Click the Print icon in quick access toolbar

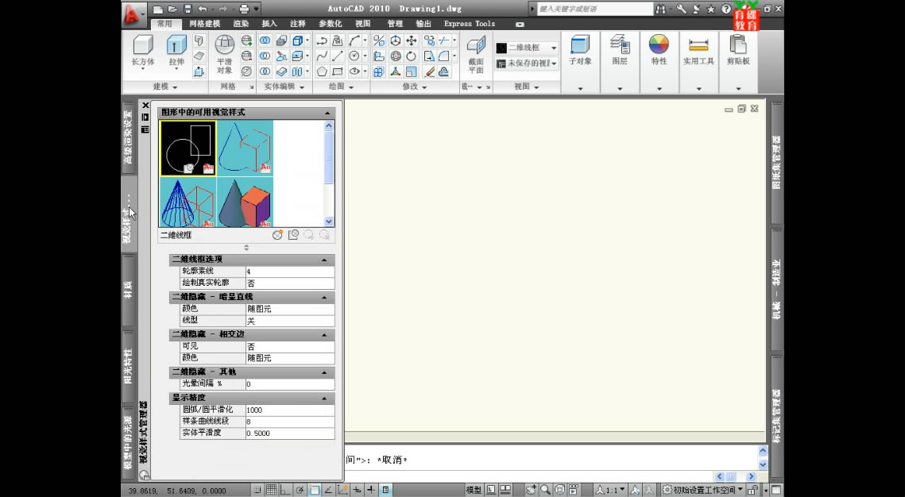tap(244, 9)
